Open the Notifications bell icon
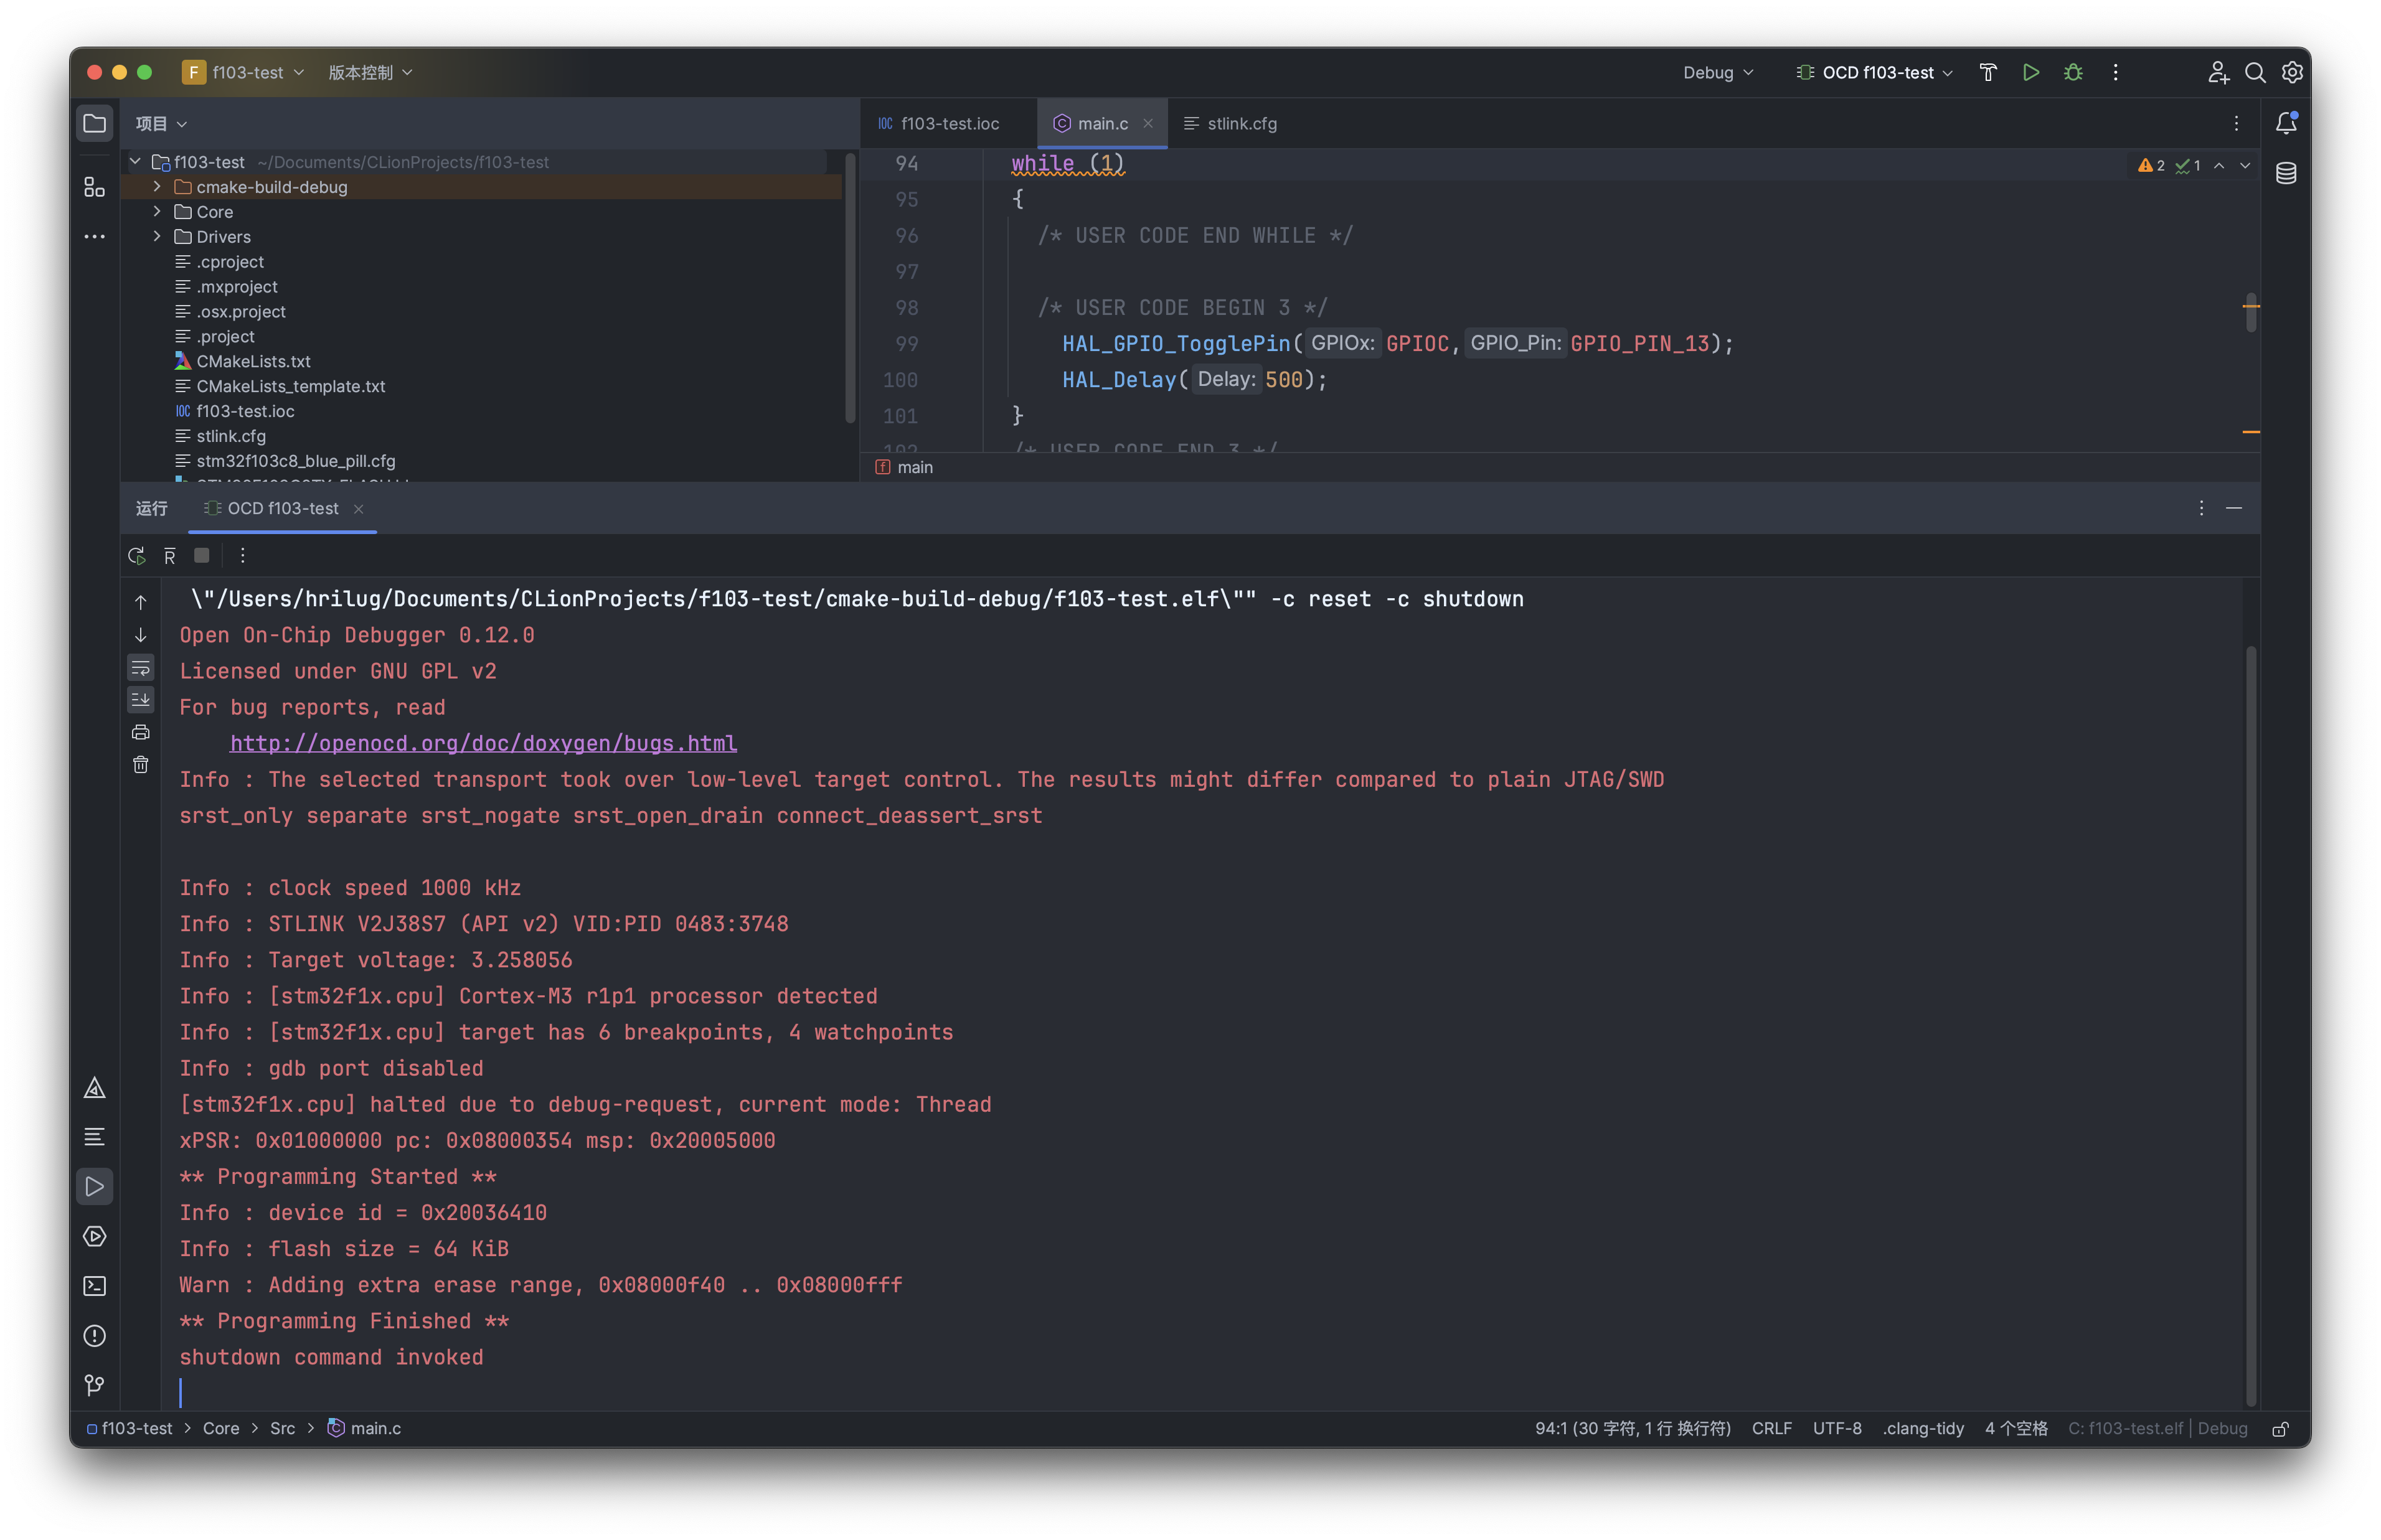Screen dimensions: 2381x1540 2286,123
